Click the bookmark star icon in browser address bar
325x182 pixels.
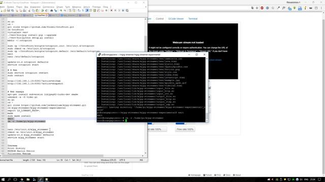[x=257, y=8]
